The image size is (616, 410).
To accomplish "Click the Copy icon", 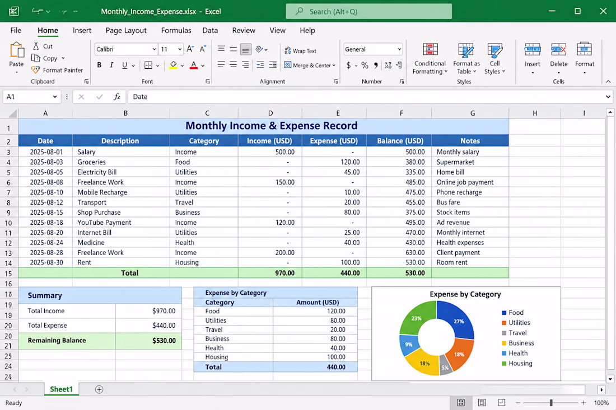I will [36, 58].
